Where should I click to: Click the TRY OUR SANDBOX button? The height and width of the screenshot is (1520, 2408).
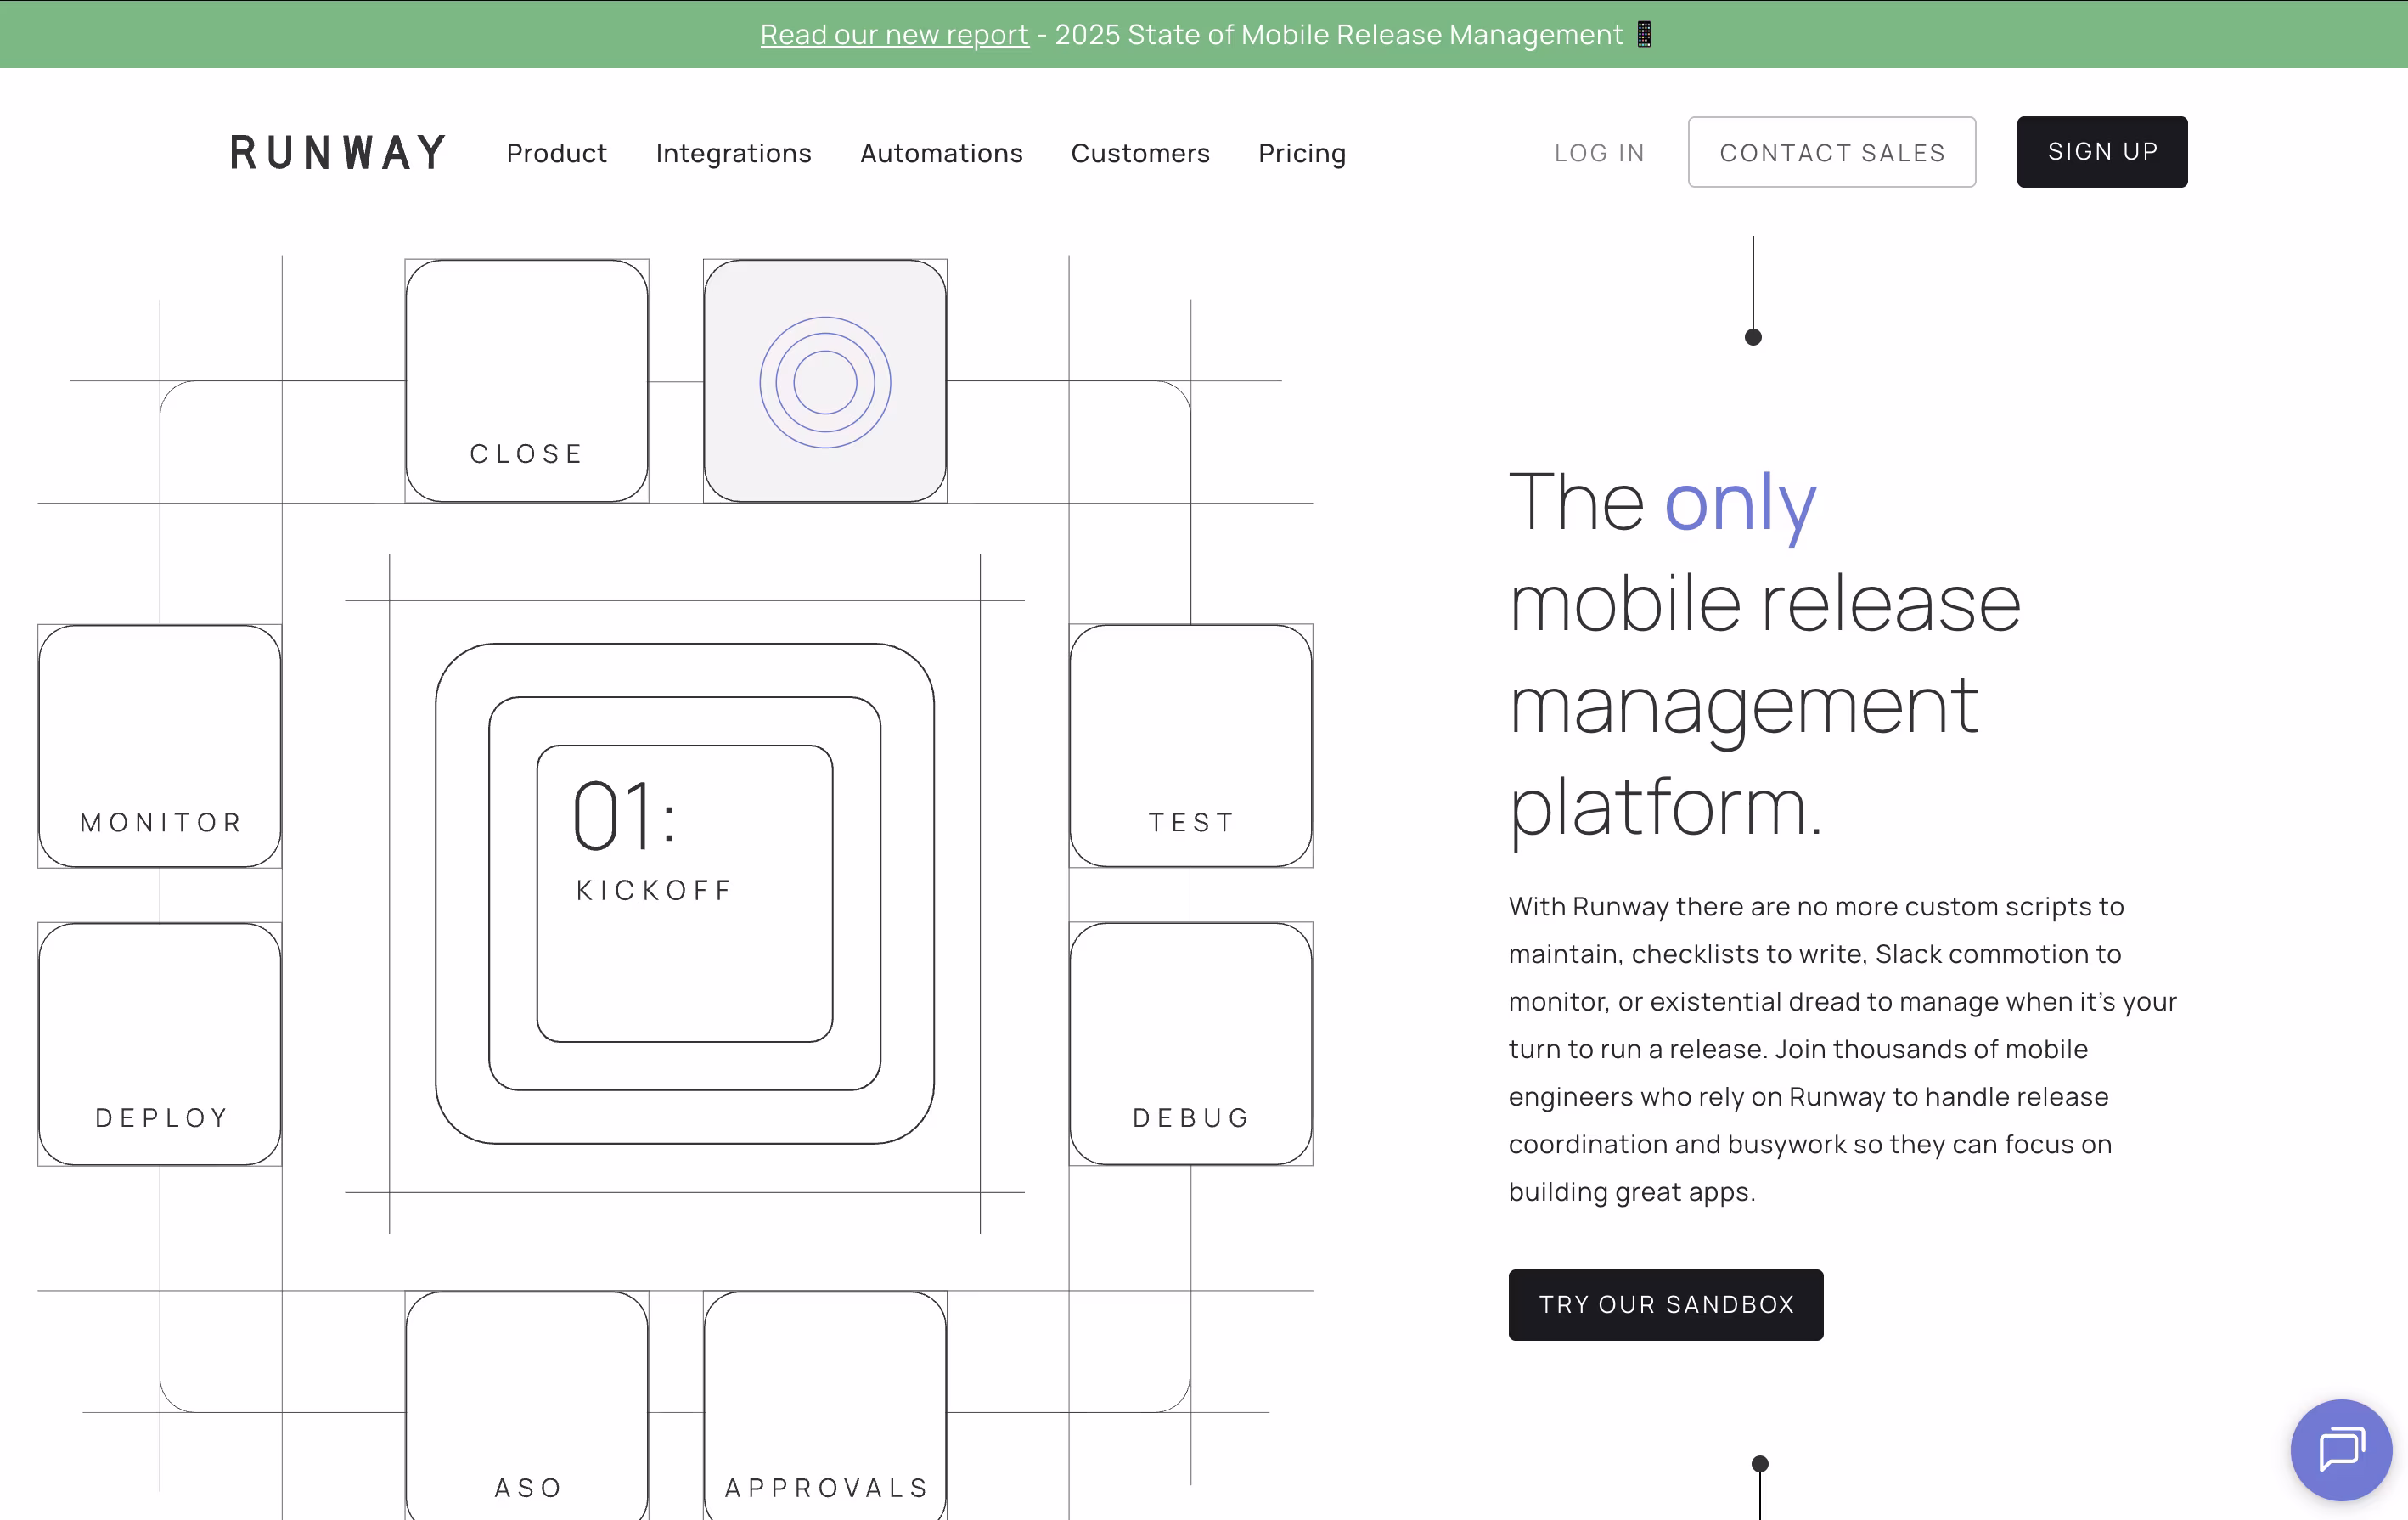[x=1666, y=1304]
